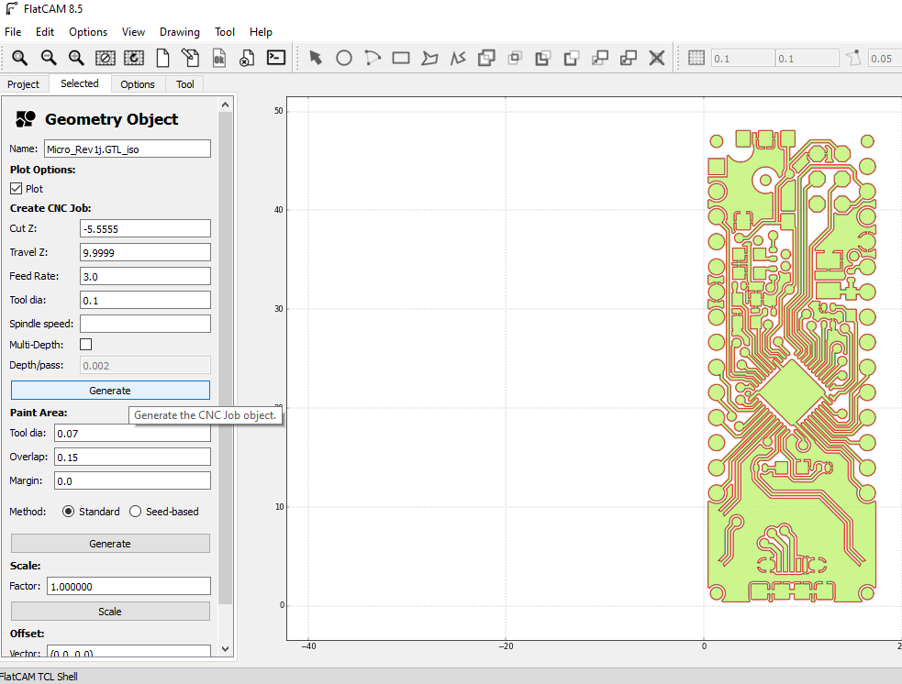902x684 pixels.
Task: Toggle the Plot checkbox
Action: click(x=17, y=189)
